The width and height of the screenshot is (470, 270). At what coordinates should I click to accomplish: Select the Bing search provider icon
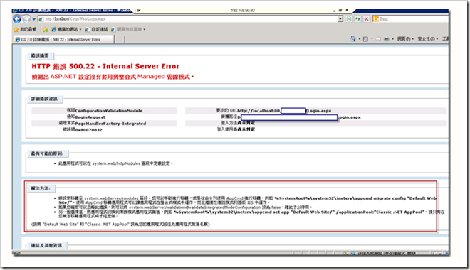[375, 19]
